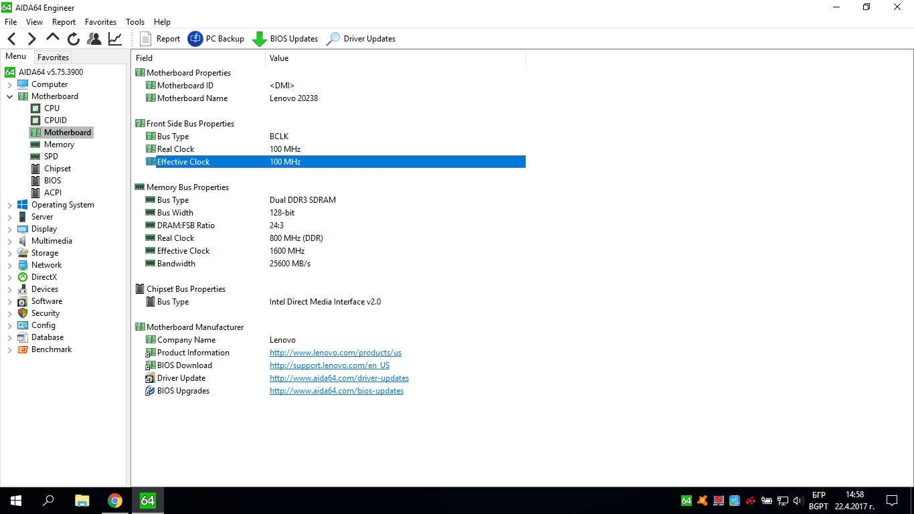Viewport: 914px width, 514px height.
Task: Open PC Backup from toolbar
Action: 216,39
